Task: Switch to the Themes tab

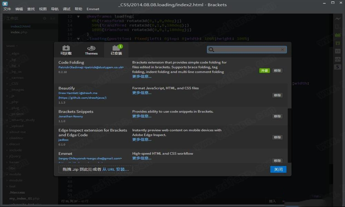Action: point(91,50)
